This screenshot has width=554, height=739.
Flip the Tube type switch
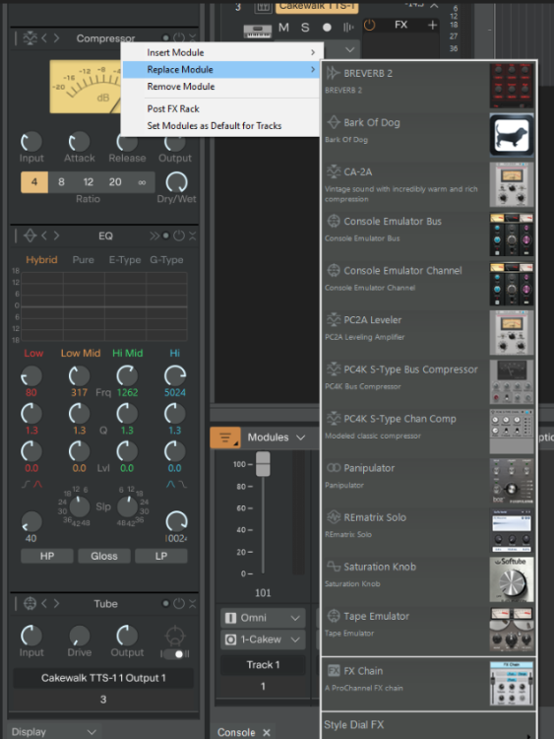(175, 653)
